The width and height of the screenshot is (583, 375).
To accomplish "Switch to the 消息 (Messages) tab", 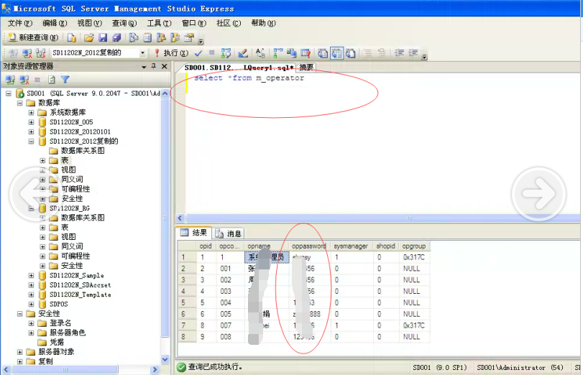I will point(230,233).
